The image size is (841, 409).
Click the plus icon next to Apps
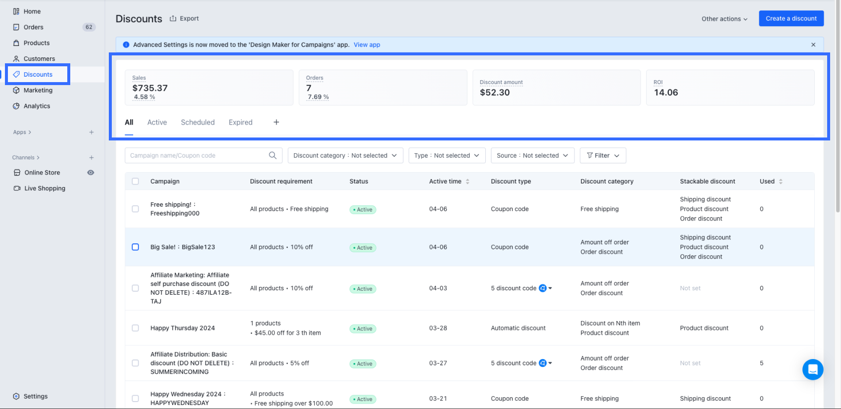tap(92, 132)
